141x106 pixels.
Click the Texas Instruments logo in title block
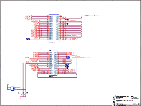pyautogui.click(x=135, y=97)
